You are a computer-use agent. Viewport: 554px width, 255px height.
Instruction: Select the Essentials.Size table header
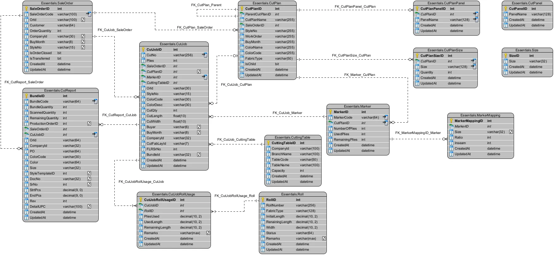coord(527,50)
